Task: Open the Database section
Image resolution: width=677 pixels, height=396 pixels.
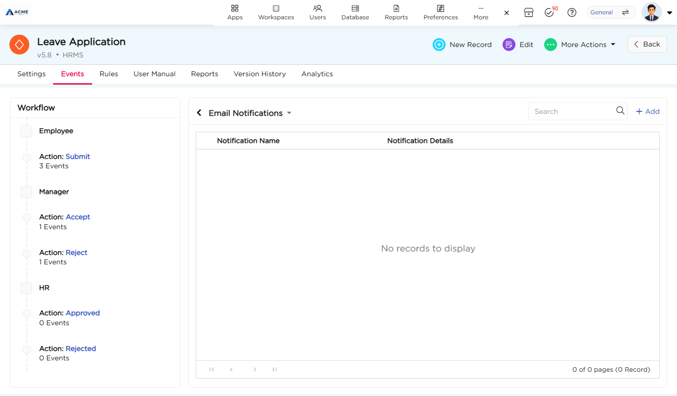Action: tap(355, 12)
